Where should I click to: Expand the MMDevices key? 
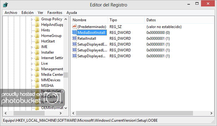pos(32,80)
